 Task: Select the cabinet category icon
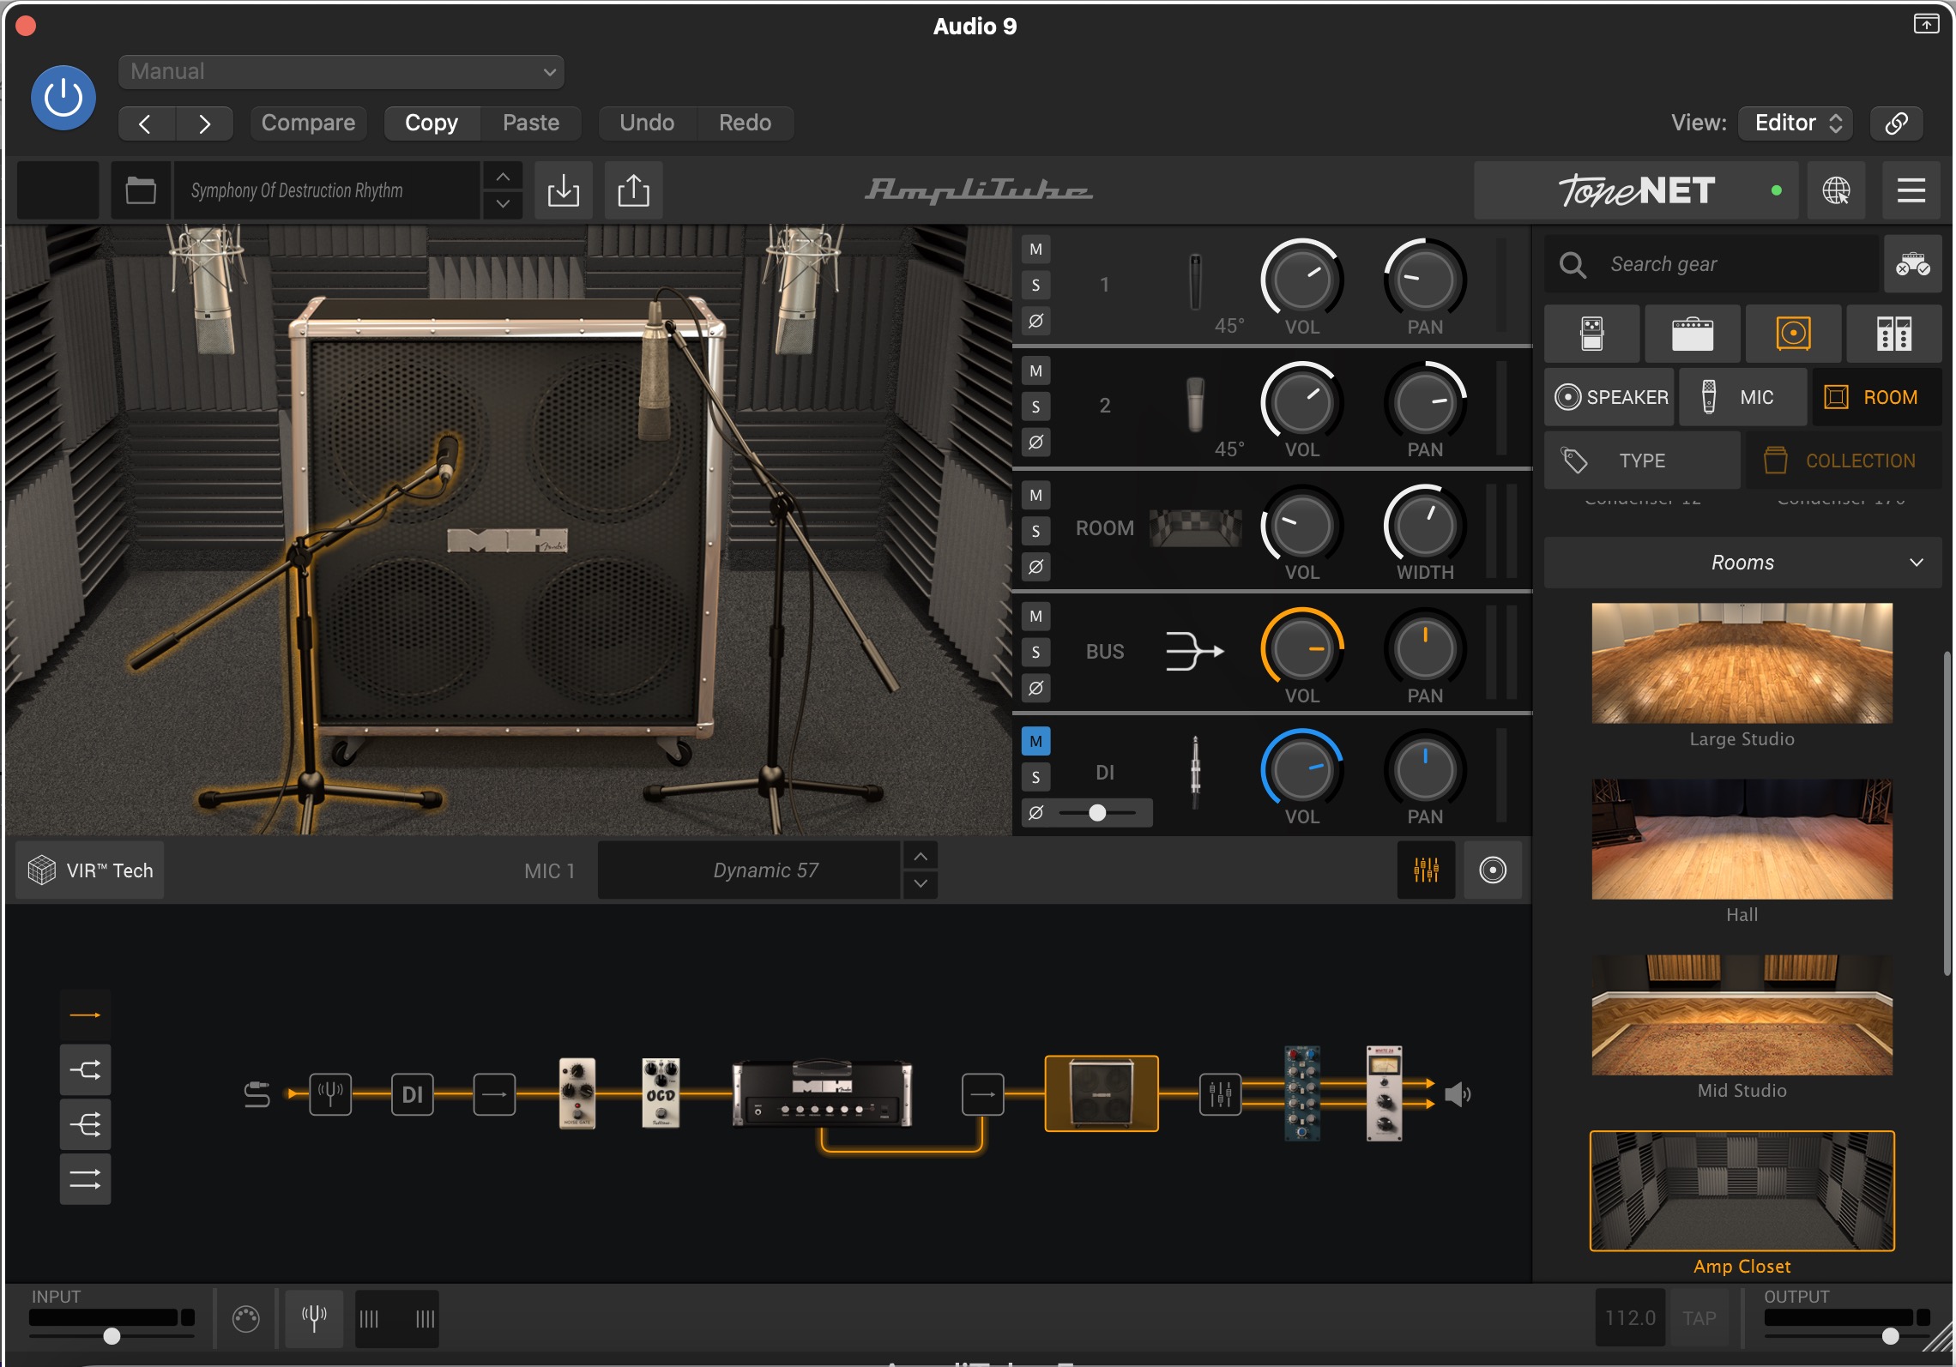[x=1793, y=334]
